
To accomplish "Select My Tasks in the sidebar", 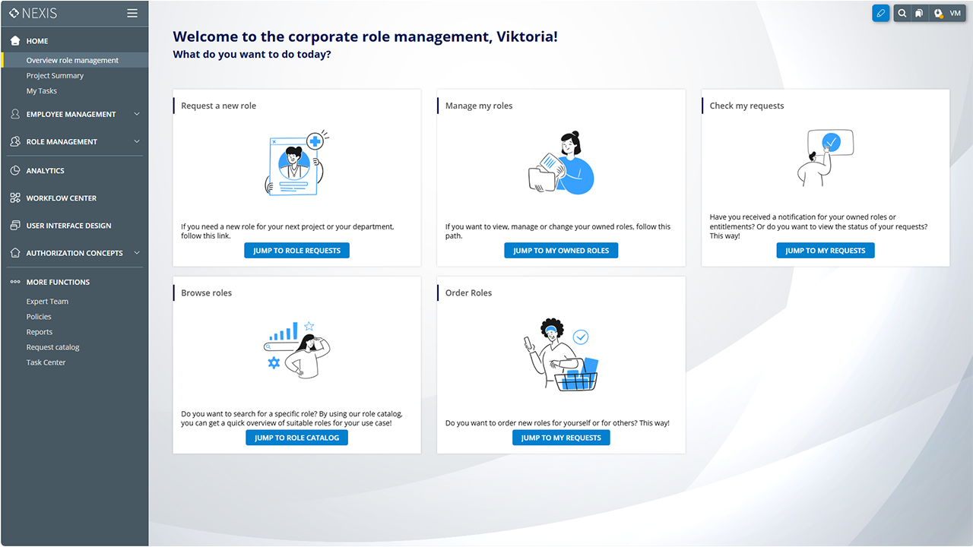I will tap(42, 91).
